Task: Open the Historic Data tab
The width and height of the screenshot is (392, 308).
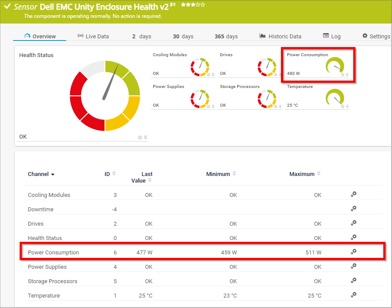Action: pos(280,36)
